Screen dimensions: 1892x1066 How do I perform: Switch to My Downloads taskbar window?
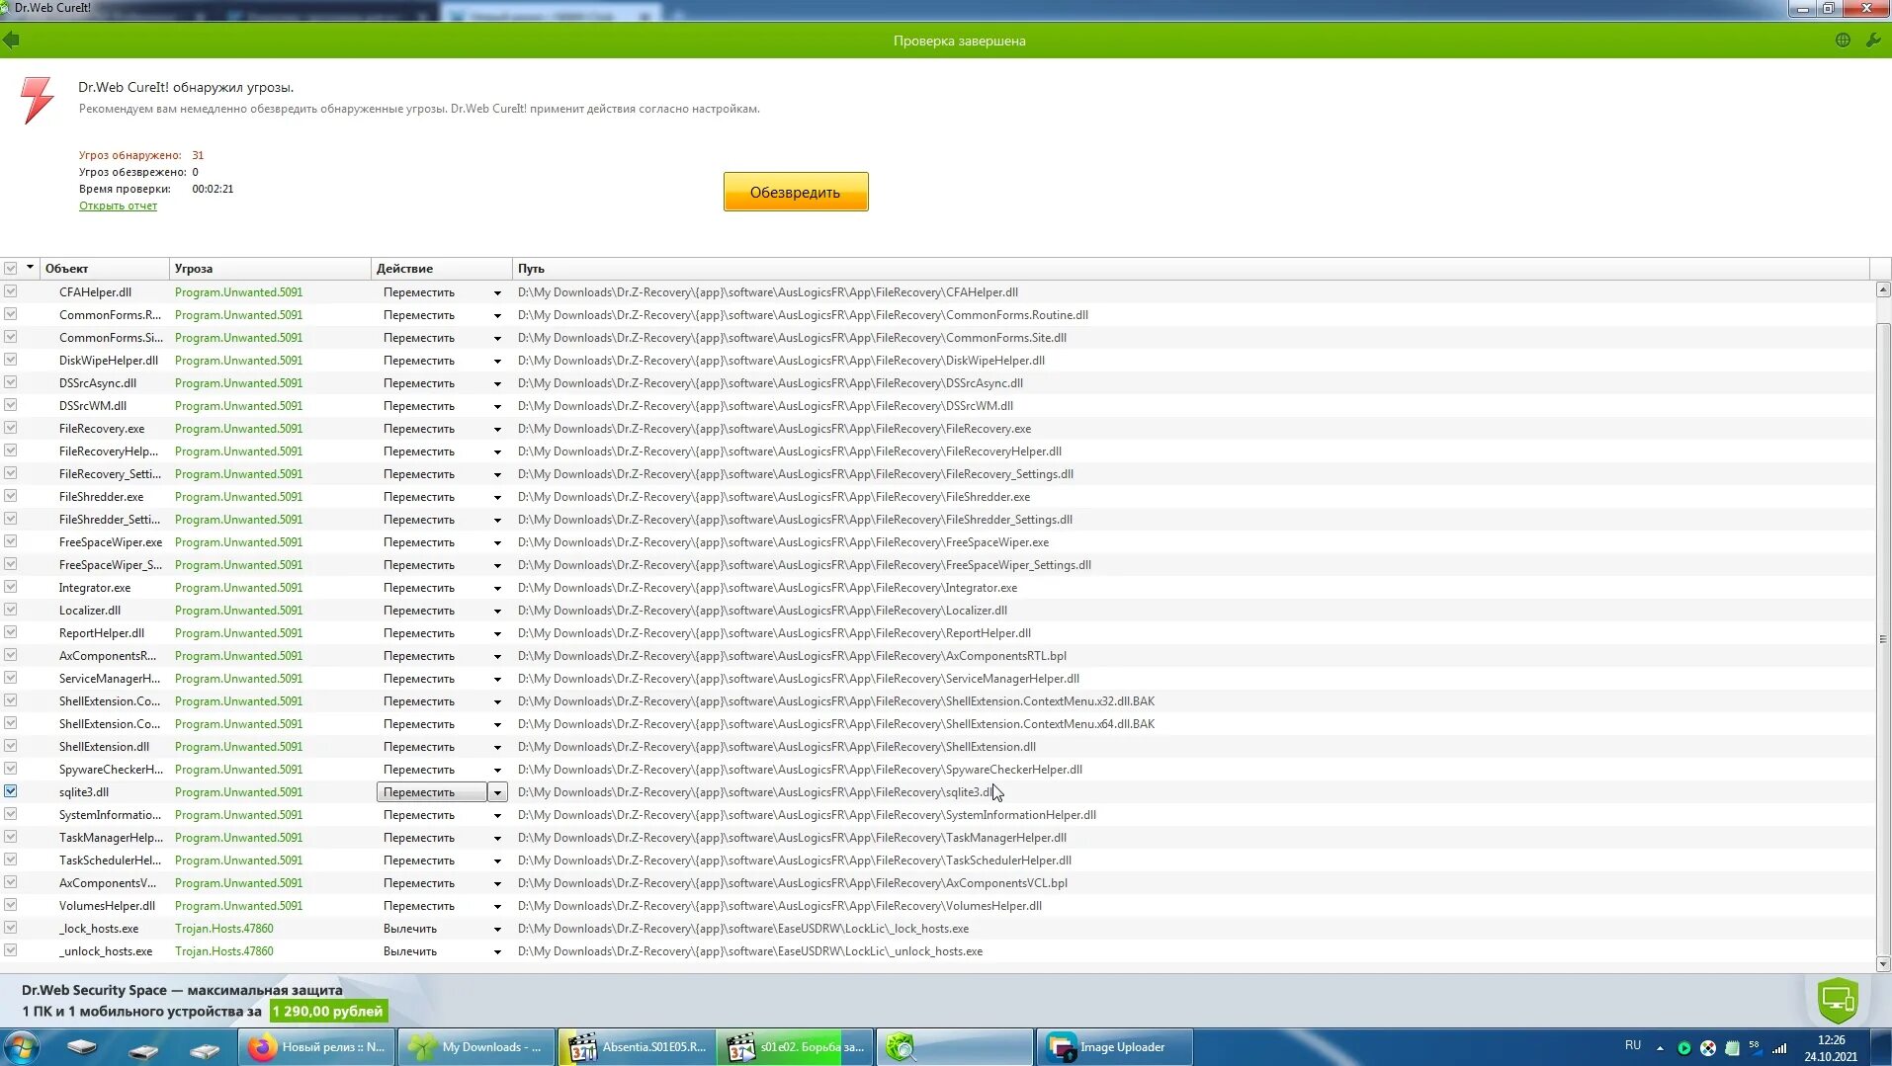tap(476, 1047)
